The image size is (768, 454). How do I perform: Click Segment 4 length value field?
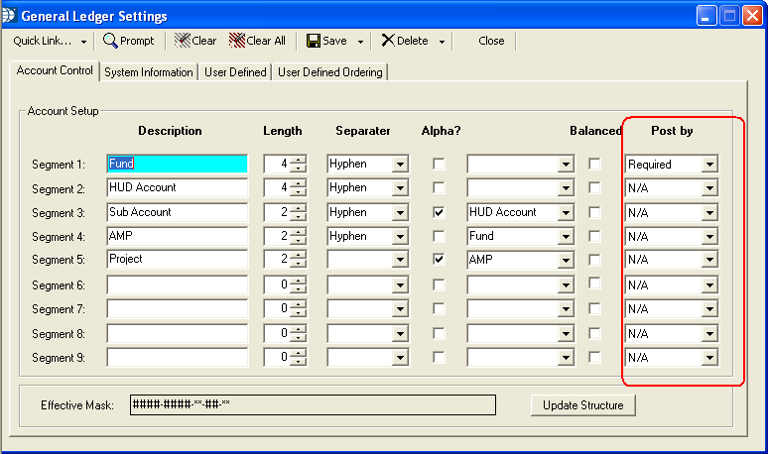pos(277,236)
